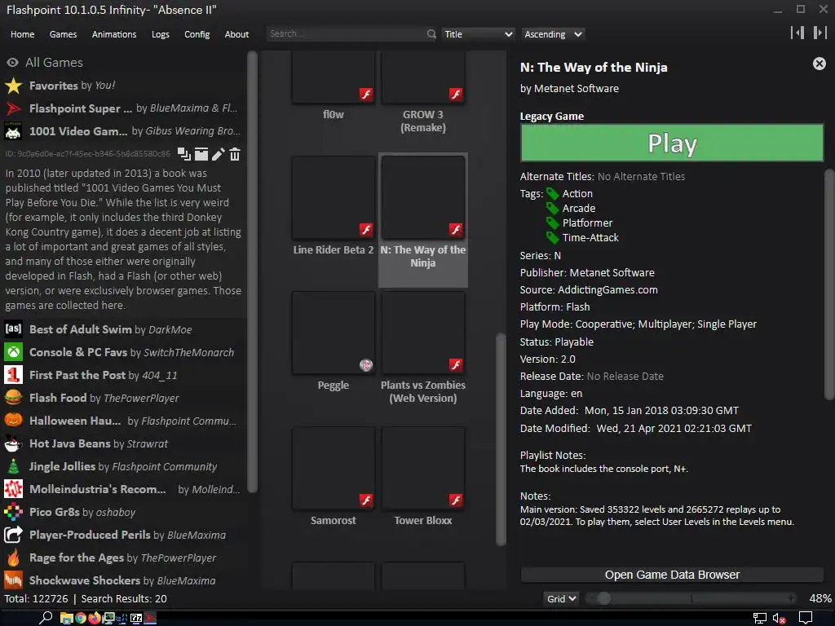
Task: Open the Animations tab
Action: coord(114,34)
